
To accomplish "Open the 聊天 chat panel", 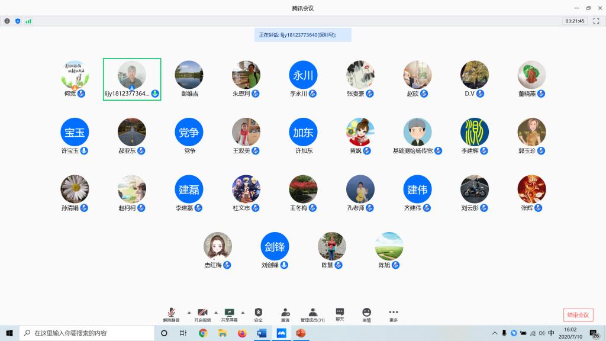I will click(x=340, y=314).
